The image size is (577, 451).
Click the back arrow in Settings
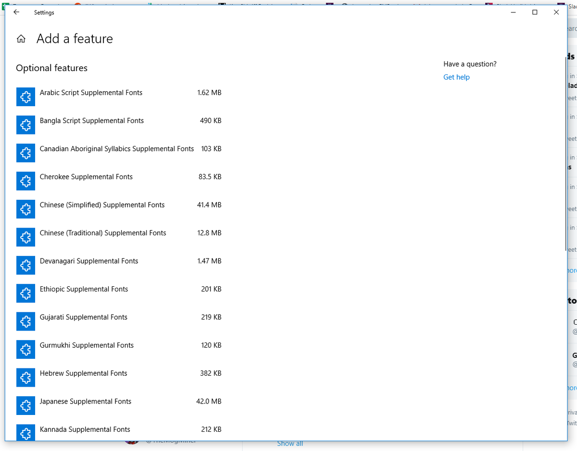coord(16,12)
